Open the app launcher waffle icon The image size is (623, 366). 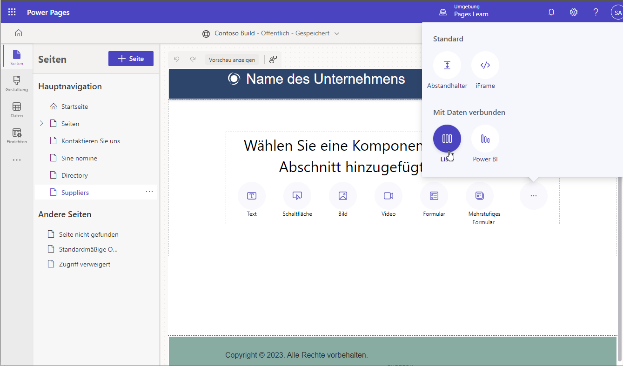pyautogui.click(x=12, y=12)
